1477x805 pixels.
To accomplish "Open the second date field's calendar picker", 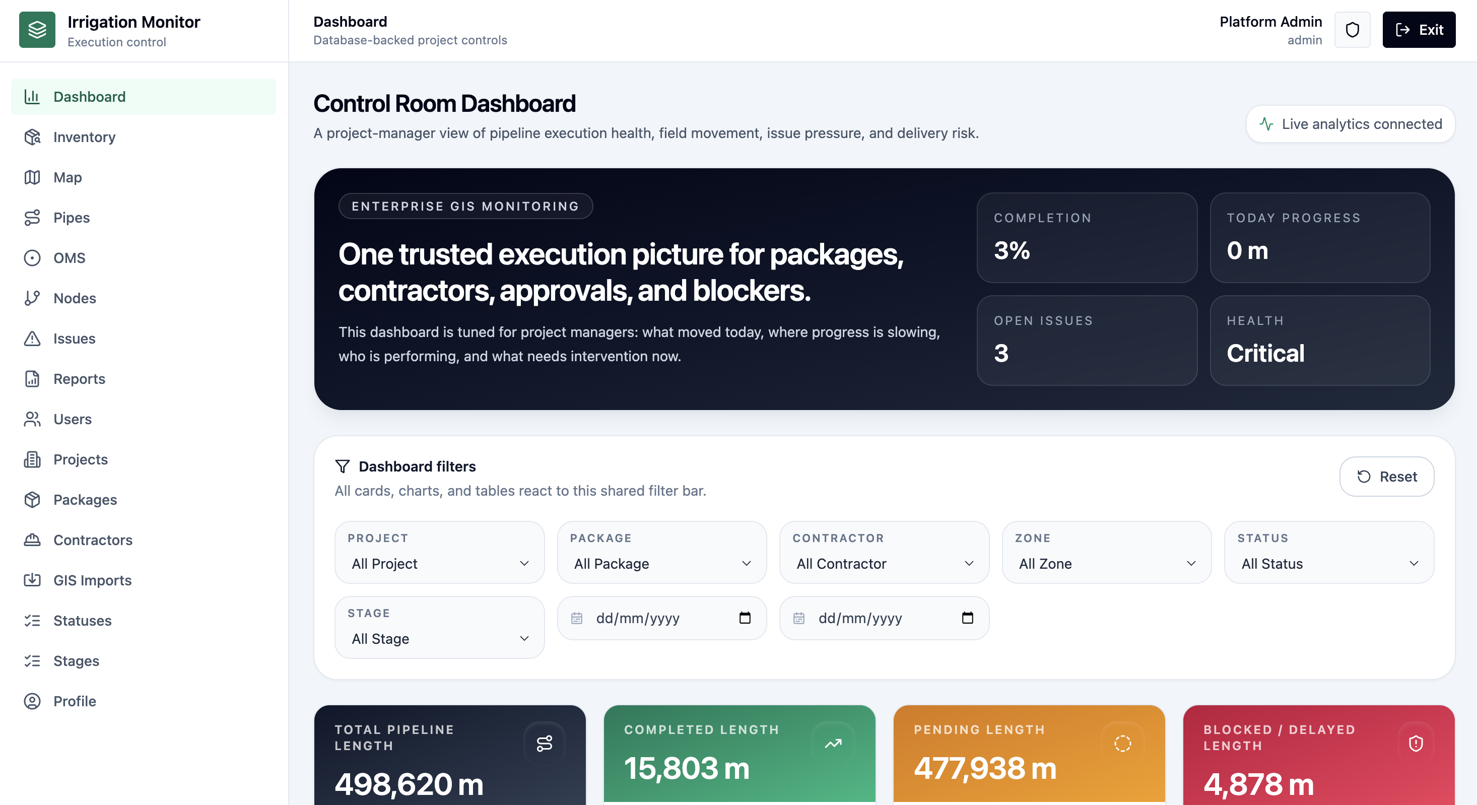I will [967, 618].
